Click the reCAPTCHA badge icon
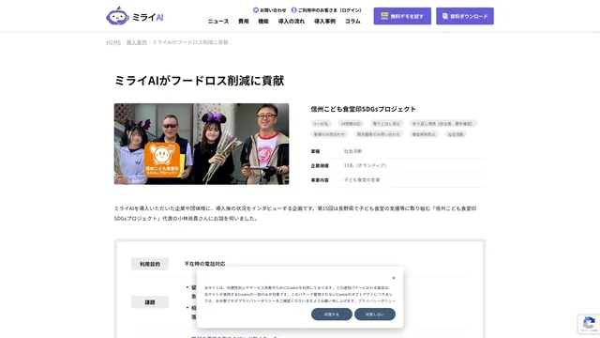 pos(589,323)
